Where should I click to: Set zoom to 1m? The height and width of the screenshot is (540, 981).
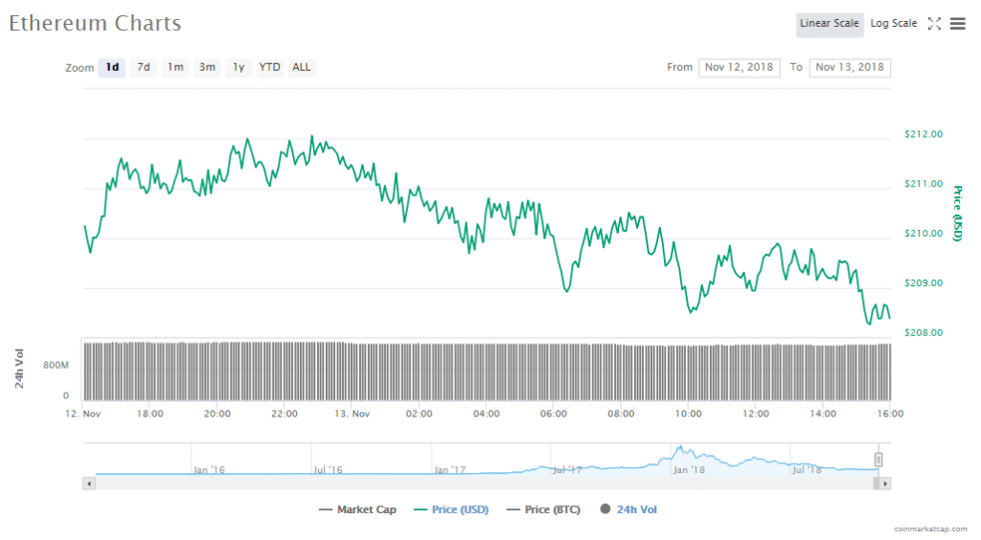click(x=175, y=67)
